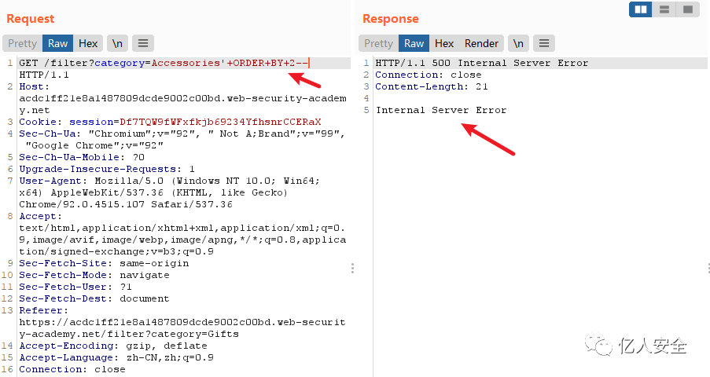Click the Referer header name

tap(43, 310)
